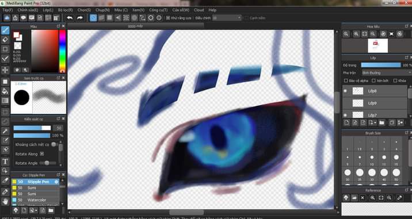Choose the Move tool
Viewport: 412px width, 219px height.
coord(5,70)
